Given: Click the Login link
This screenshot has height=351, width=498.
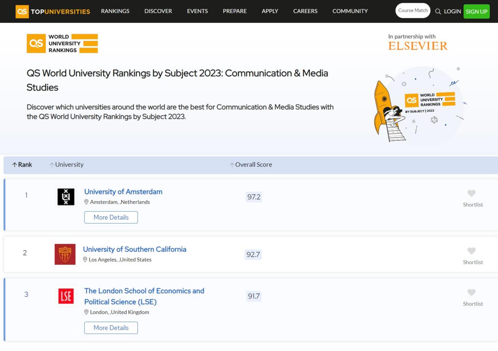Looking at the screenshot, I should tap(452, 11).
